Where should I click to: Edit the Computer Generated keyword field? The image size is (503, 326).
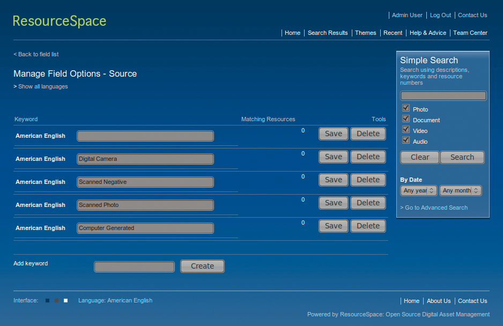[145, 228]
